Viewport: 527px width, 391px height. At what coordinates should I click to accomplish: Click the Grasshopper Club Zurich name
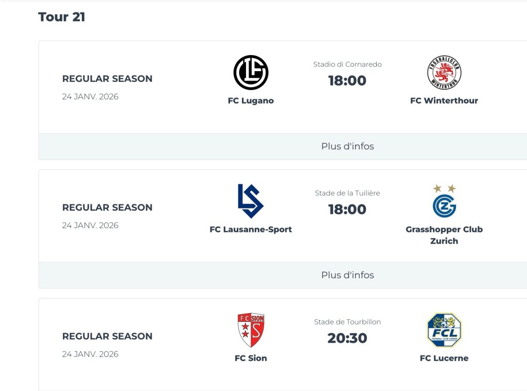click(x=444, y=235)
